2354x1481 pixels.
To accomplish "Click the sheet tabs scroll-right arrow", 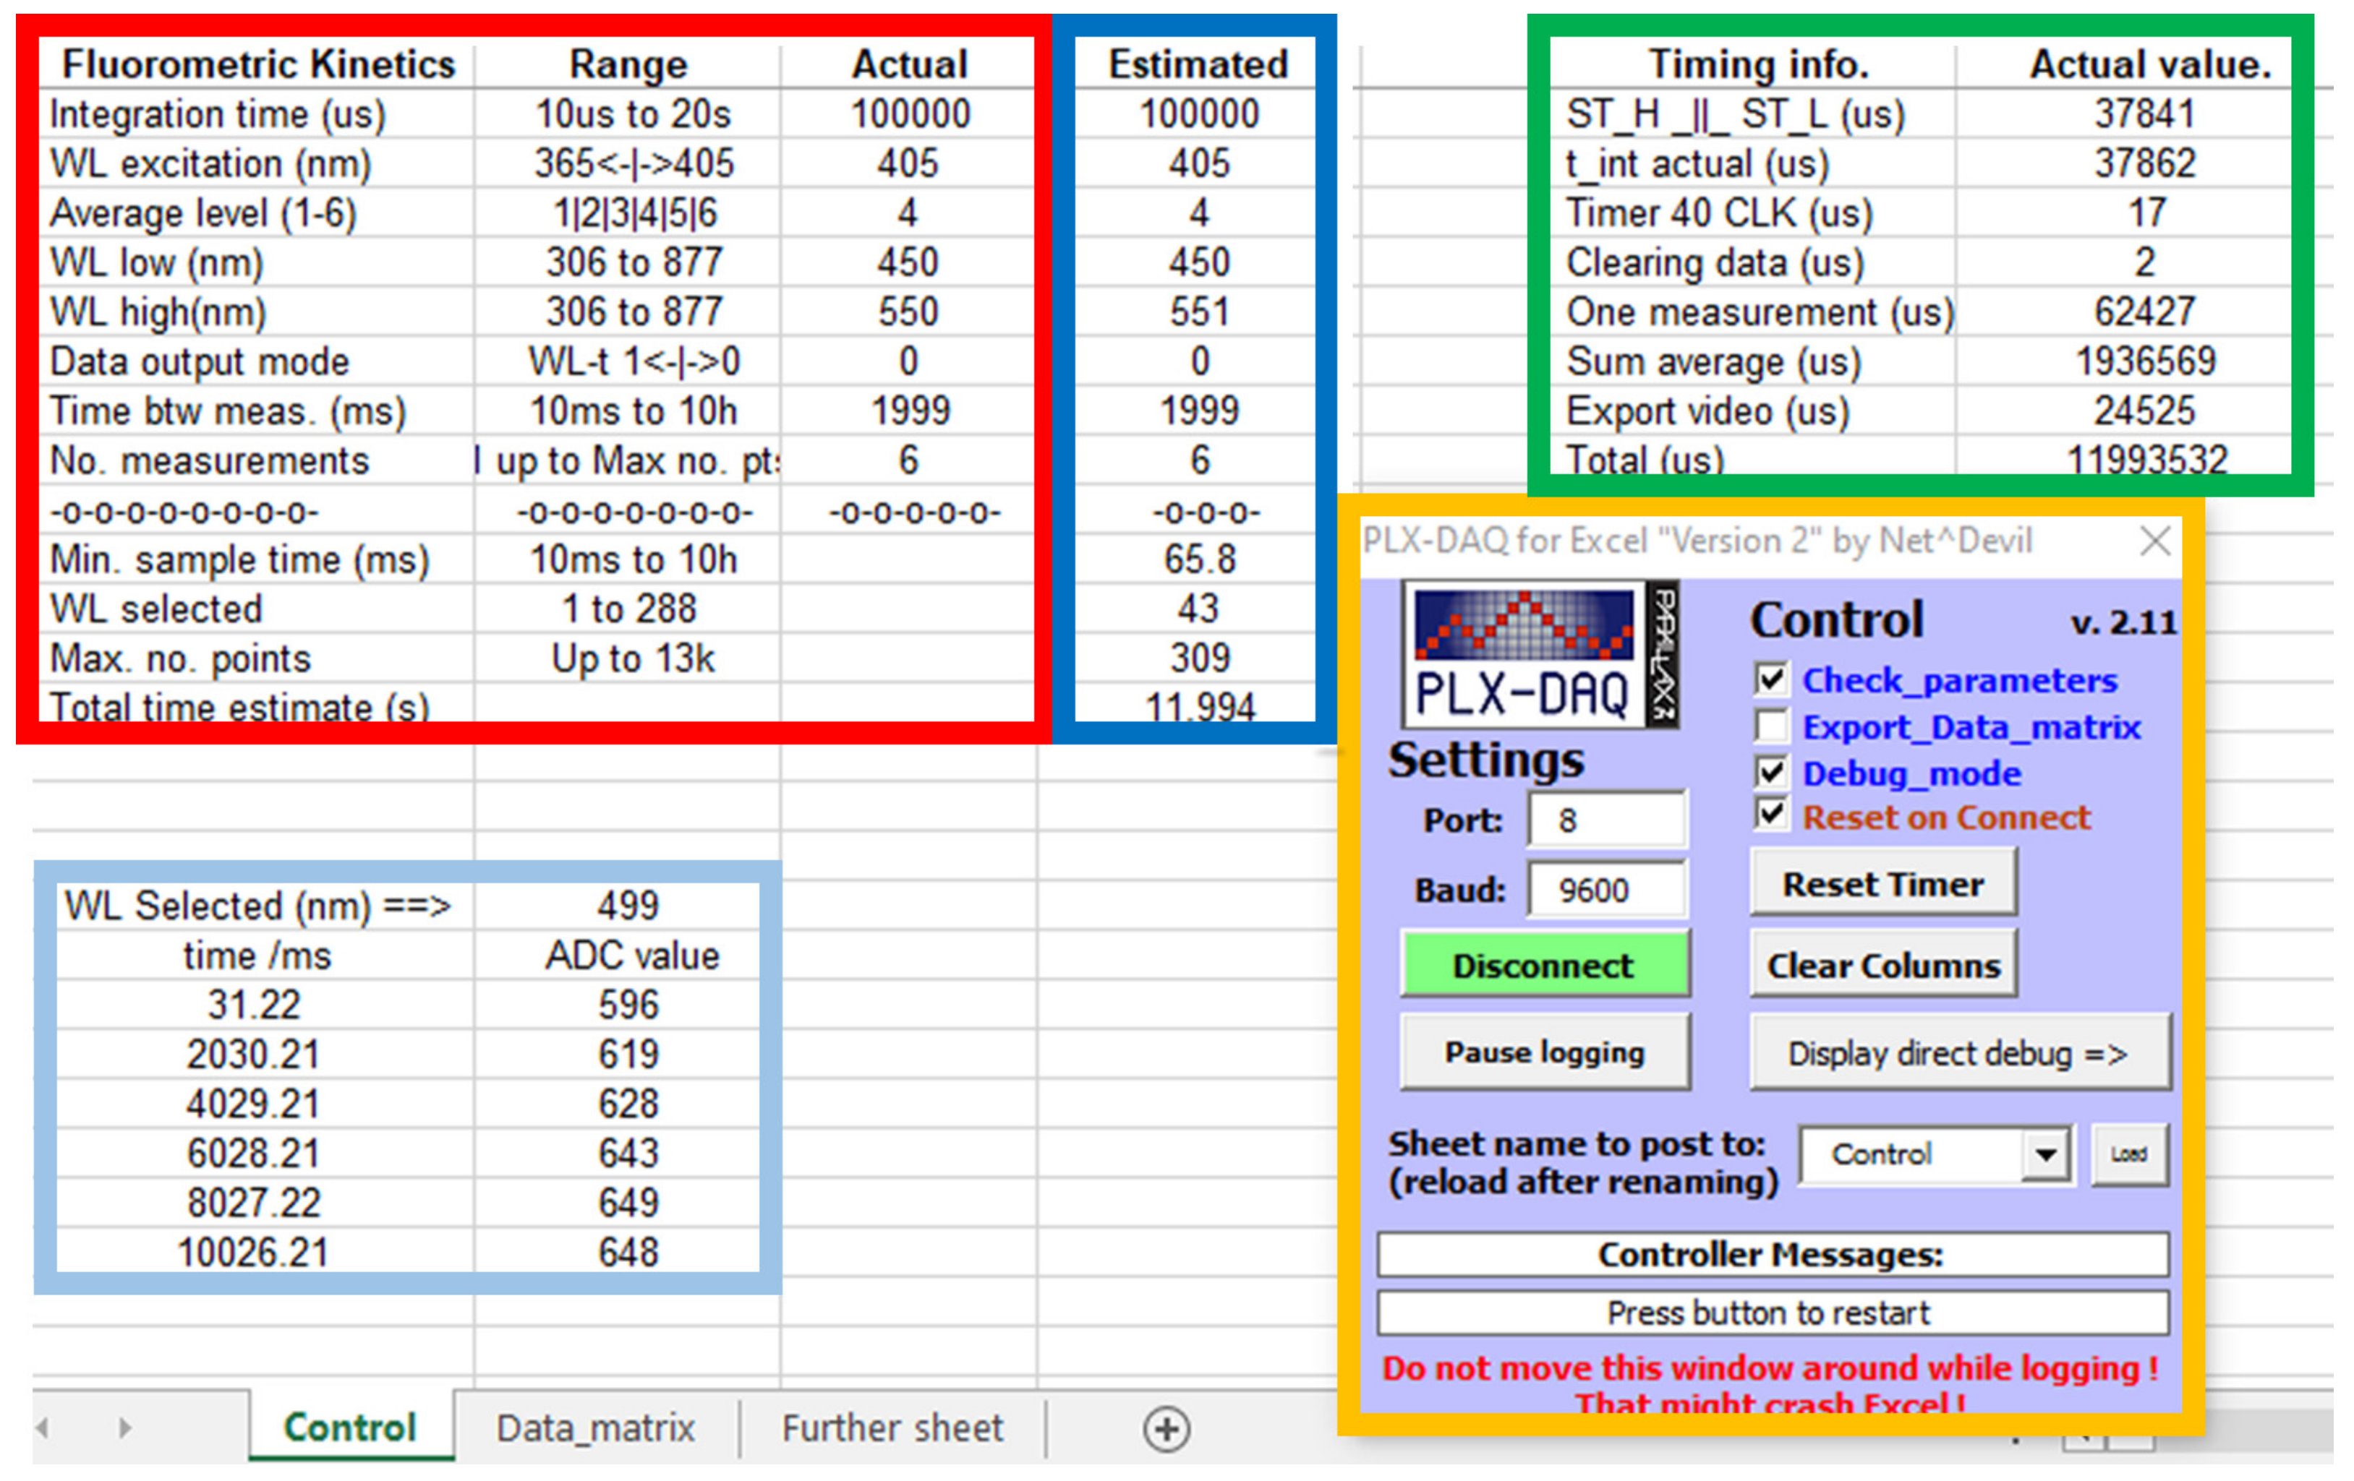I will (124, 1428).
